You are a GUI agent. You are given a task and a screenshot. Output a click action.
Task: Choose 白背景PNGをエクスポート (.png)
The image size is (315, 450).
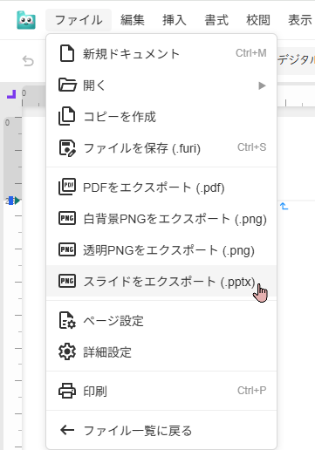[161, 218]
